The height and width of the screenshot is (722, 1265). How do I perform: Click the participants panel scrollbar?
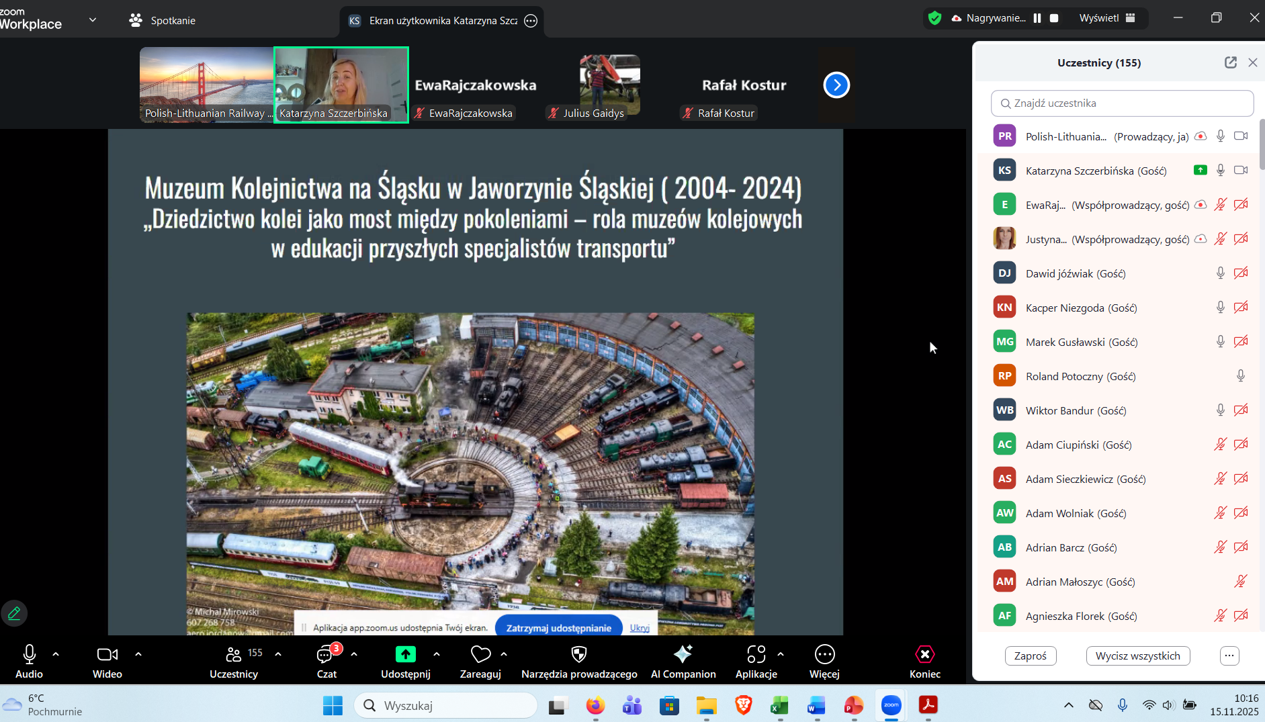point(1261,144)
